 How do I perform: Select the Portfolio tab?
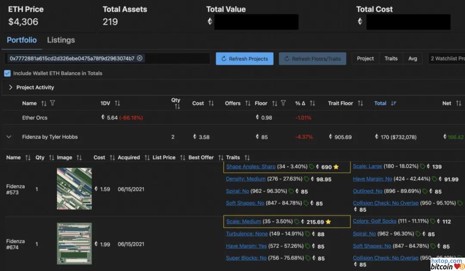22,40
